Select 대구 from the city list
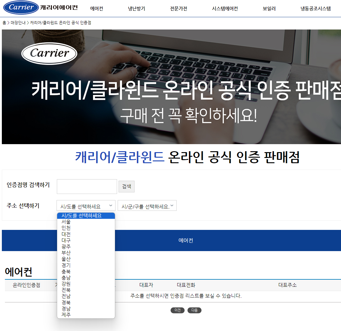The image size is (341, 331). coord(86,240)
